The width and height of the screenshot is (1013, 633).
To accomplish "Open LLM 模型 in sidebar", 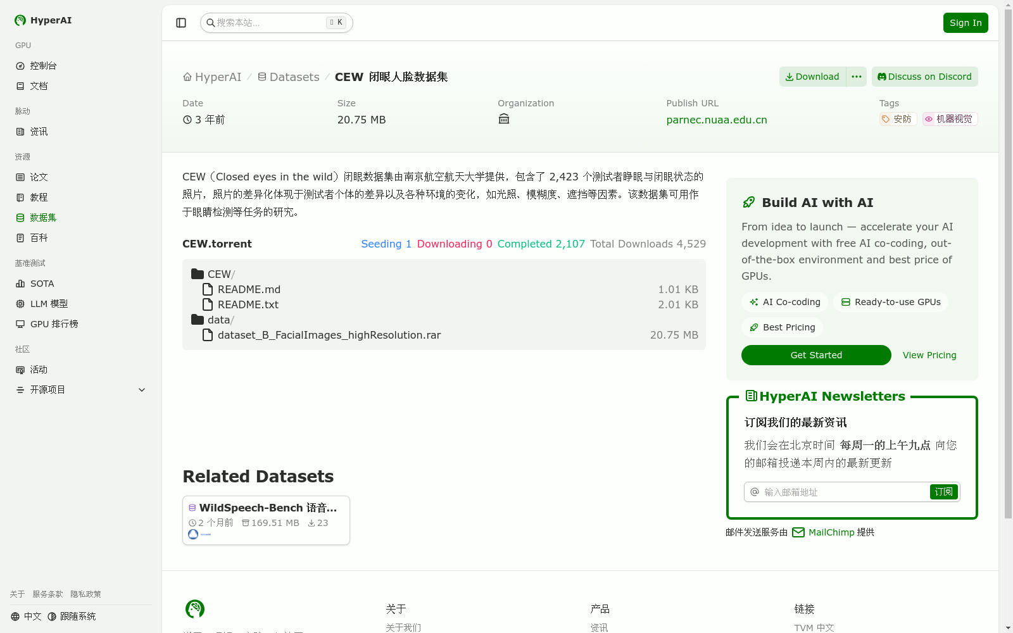I will pos(80,304).
